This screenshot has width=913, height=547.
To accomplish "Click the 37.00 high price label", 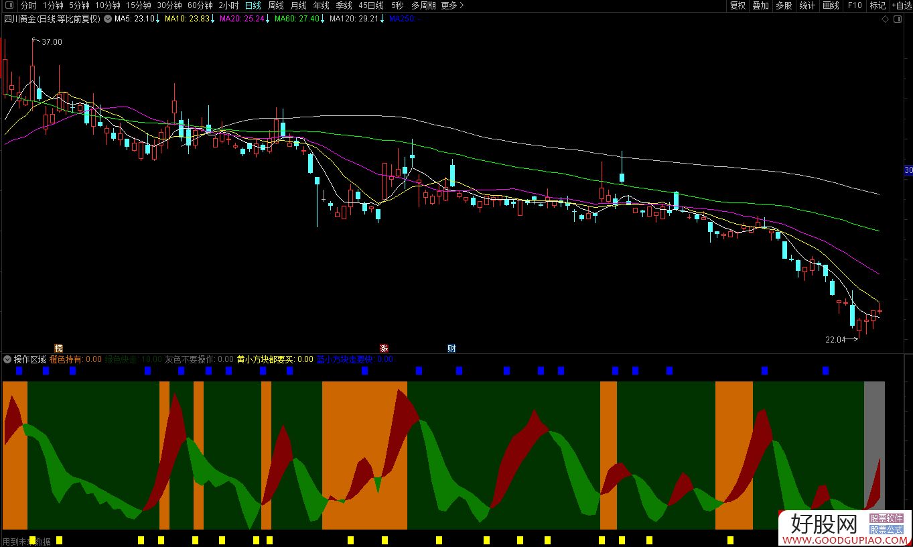I will click(x=52, y=42).
